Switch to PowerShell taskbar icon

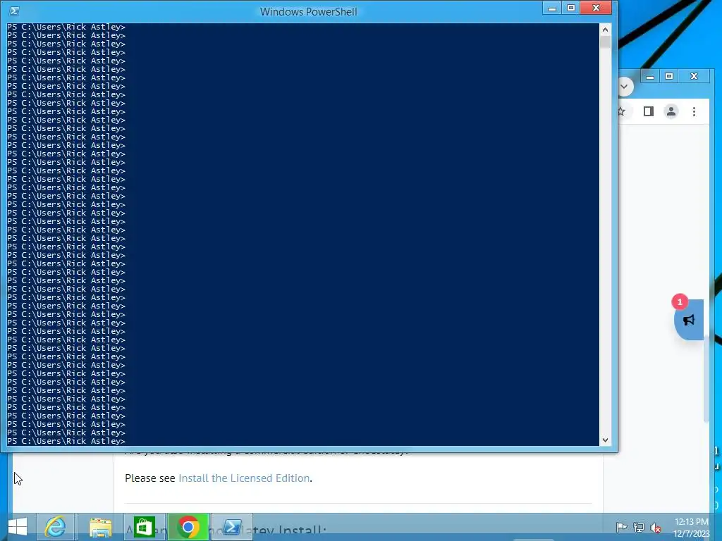coord(231,527)
